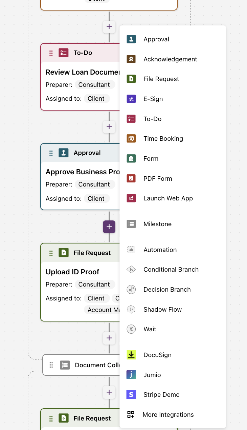Screen dimensions: 247x430
Task: Select the Conditional Branch diamond icon
Action: point(131,270)
